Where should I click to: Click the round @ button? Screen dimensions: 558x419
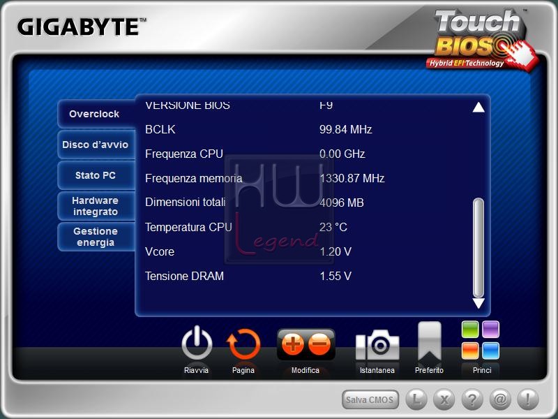click(x=500, y=399)
